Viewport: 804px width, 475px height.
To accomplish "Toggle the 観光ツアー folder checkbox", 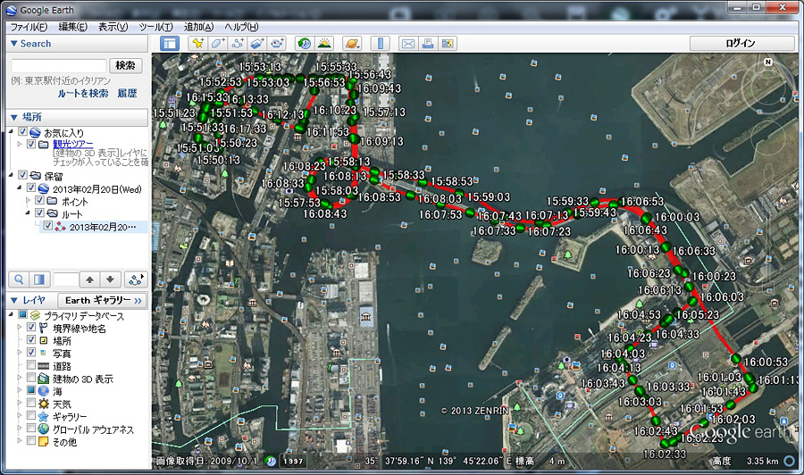I will [x=30, y=144].
